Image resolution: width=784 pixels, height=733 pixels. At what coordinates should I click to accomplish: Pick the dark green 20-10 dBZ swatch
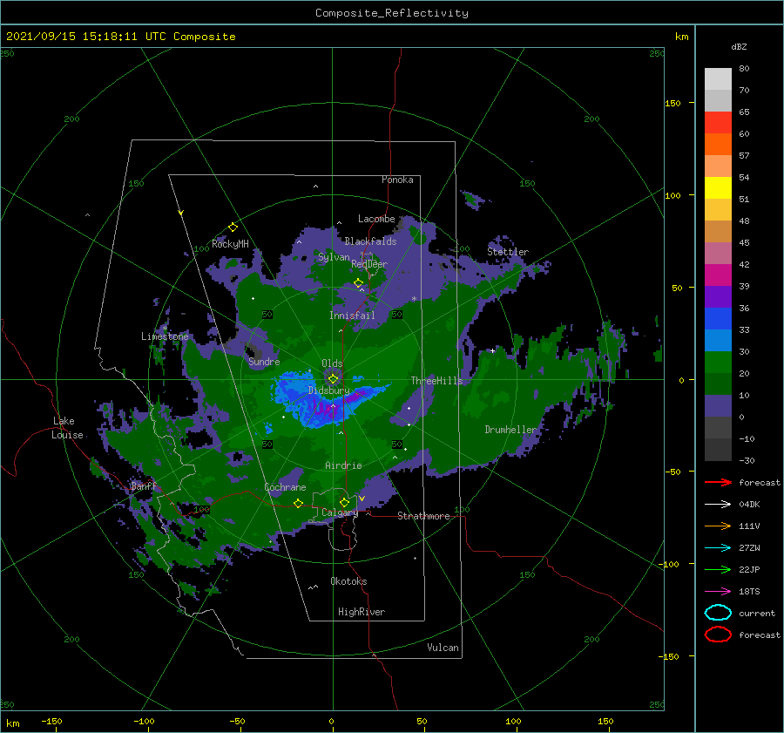point(718,383)
